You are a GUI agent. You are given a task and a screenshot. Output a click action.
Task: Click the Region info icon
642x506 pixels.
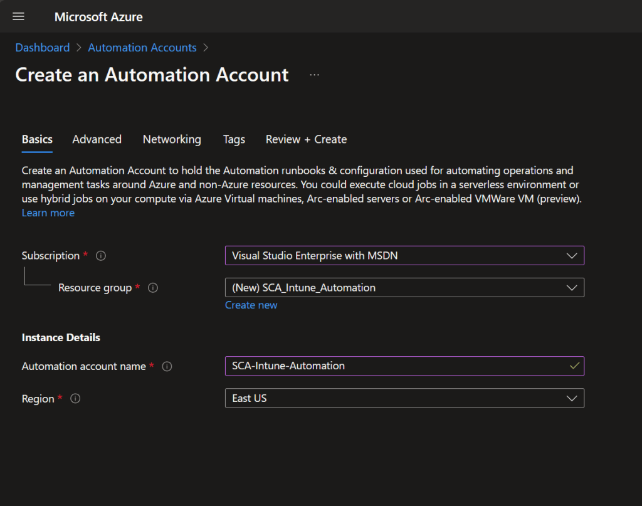pos(75,399)
